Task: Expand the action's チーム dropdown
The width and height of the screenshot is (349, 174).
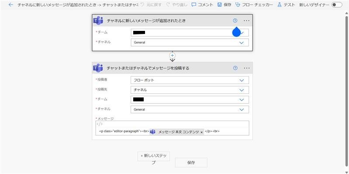Action: (190, 100)
